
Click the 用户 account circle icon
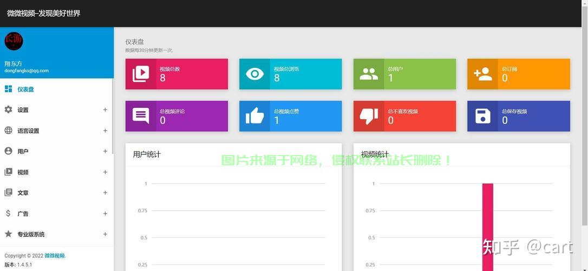tap(8, 151)
